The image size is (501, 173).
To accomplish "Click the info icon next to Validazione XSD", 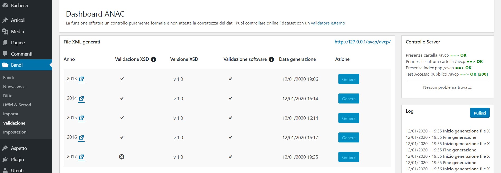I will tap(153, 60).
